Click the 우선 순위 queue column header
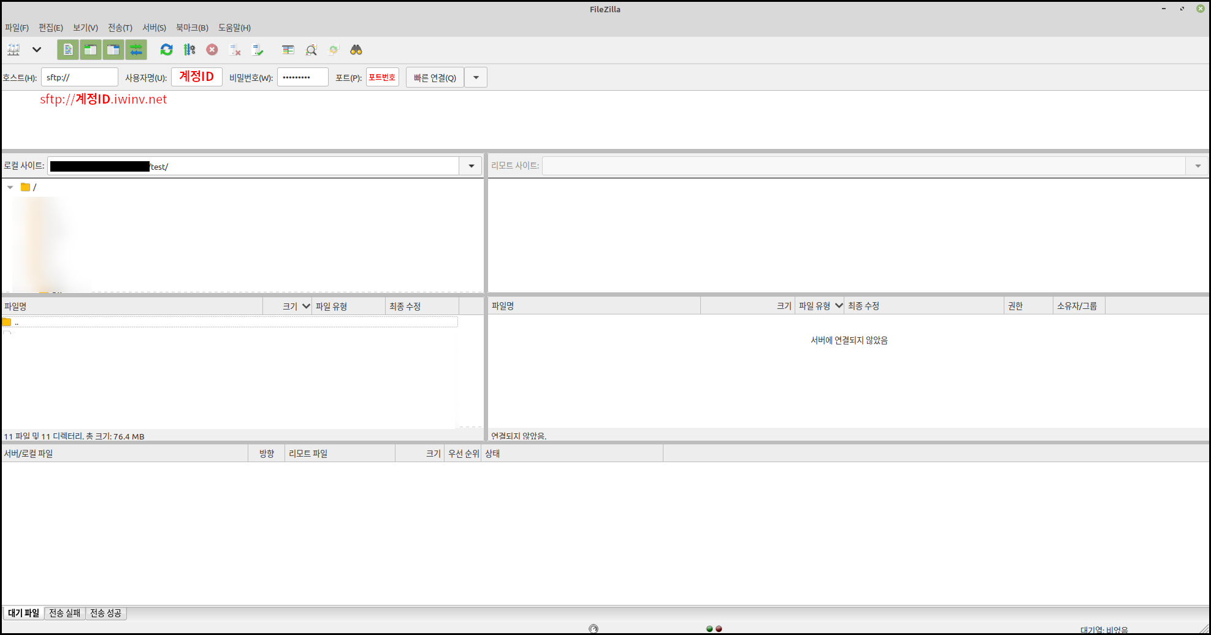The image size is (1211, 635). [463, 454]
